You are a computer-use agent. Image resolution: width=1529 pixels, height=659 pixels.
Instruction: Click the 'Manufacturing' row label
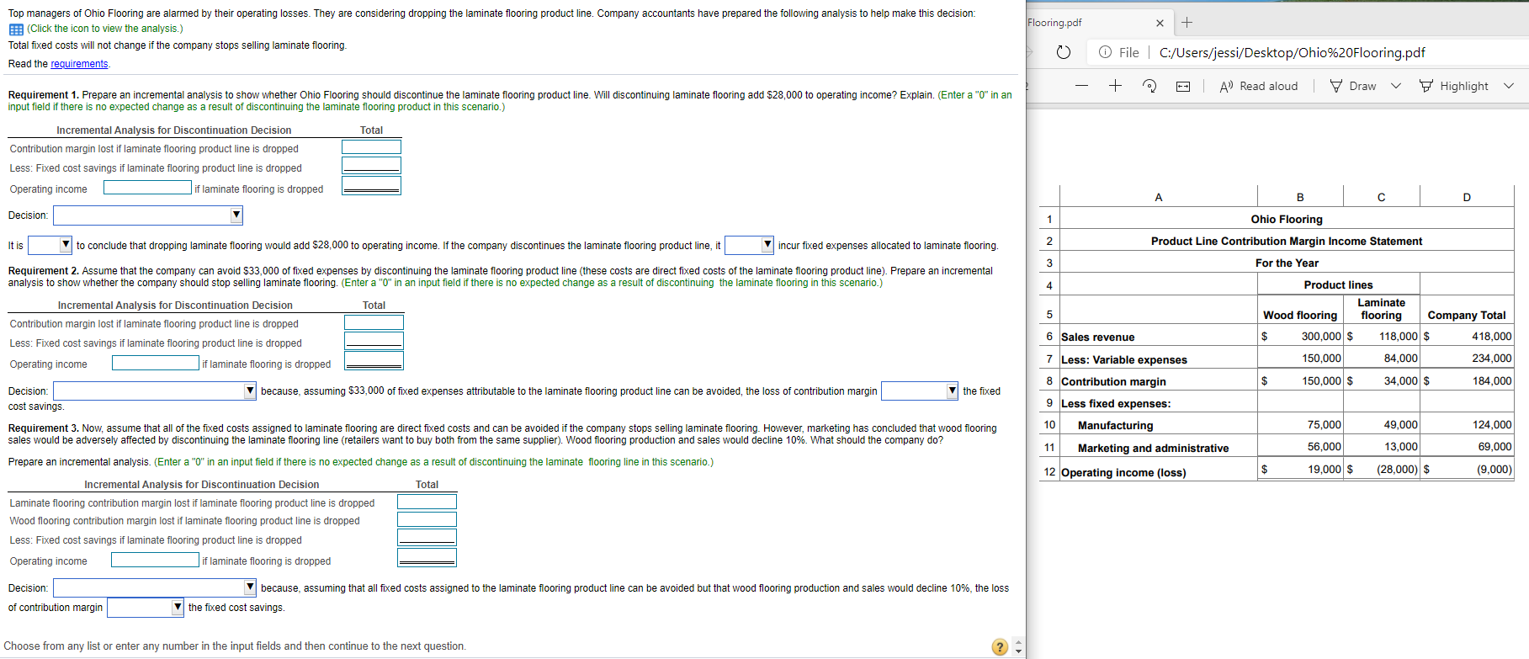pos(1115,425)
